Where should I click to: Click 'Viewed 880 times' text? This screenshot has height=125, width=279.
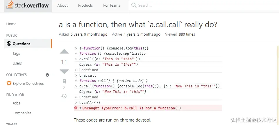click(x=180, y=34)
